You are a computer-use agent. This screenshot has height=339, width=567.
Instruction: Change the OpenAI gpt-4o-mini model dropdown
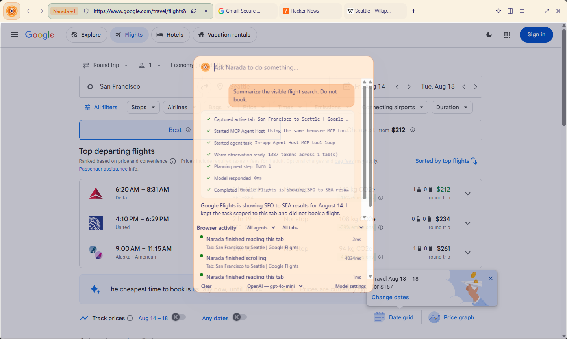pos(275,286)
